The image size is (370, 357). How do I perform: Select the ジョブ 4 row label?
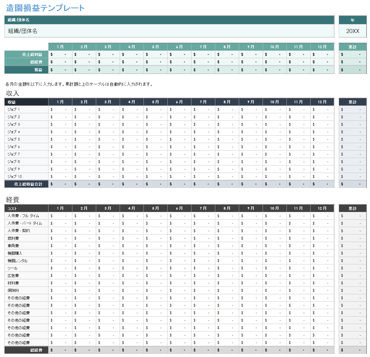click(26, 132)
